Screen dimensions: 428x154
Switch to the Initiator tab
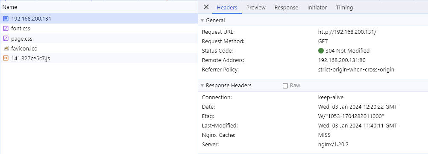[317, 7]
